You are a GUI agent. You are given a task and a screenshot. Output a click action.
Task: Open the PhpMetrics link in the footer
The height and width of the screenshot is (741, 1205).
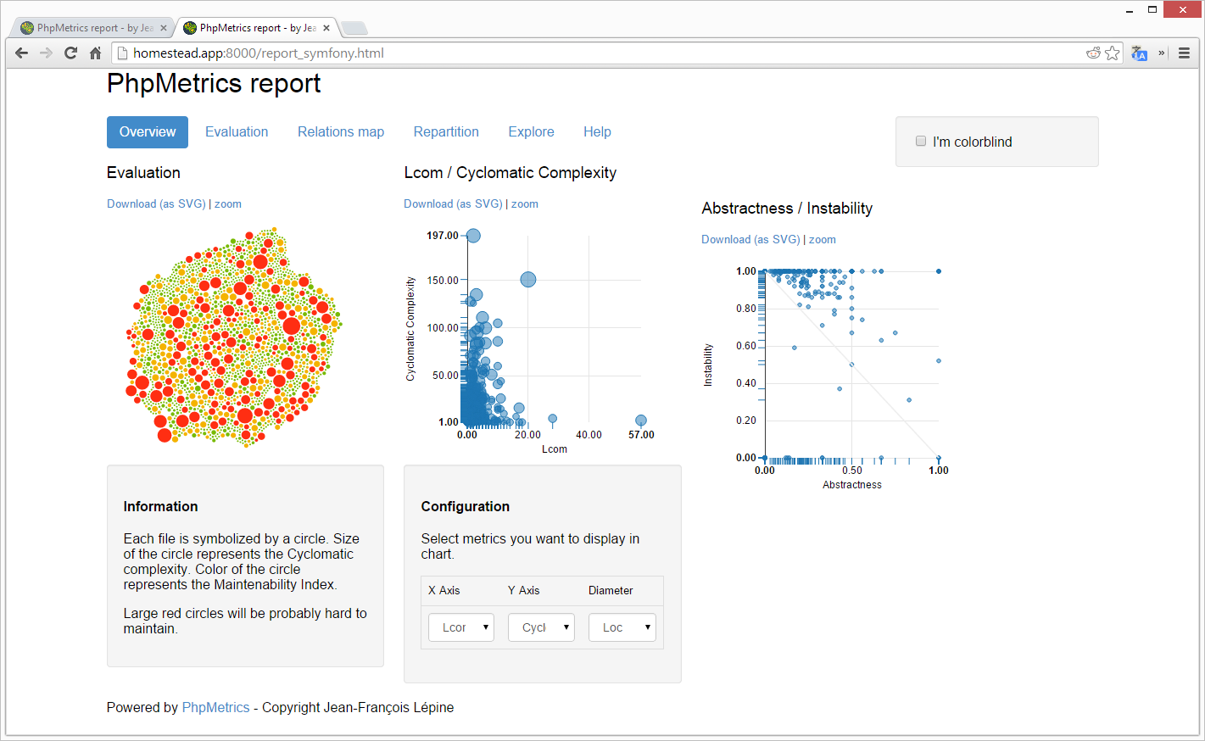(215, 707)
